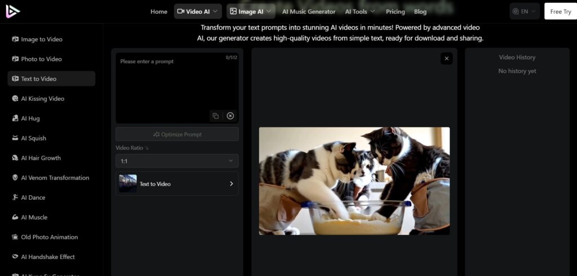Screen dimensions: 577x276
Task: Copy the prompt using copy icon
Action: [216, 116]
